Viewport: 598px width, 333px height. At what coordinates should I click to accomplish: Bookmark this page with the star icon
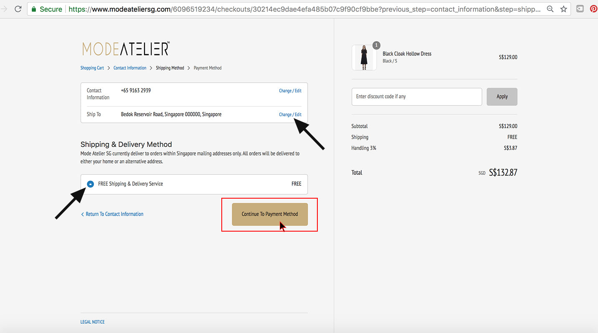click(563, 9)
